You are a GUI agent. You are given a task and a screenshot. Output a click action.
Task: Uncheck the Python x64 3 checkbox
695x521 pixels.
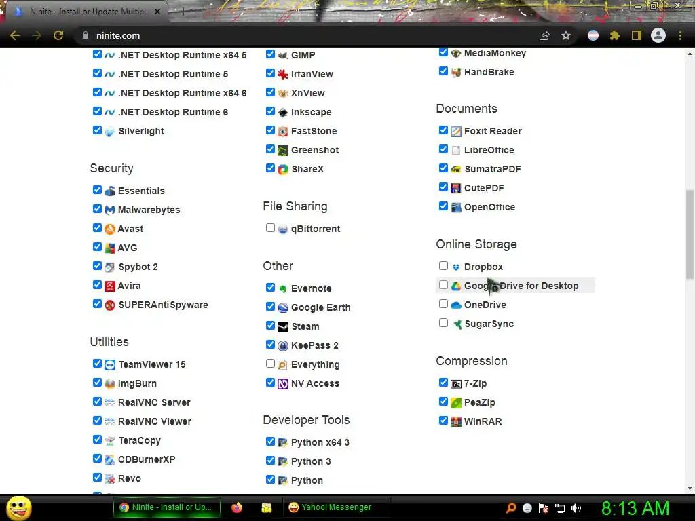coord(270,442)
